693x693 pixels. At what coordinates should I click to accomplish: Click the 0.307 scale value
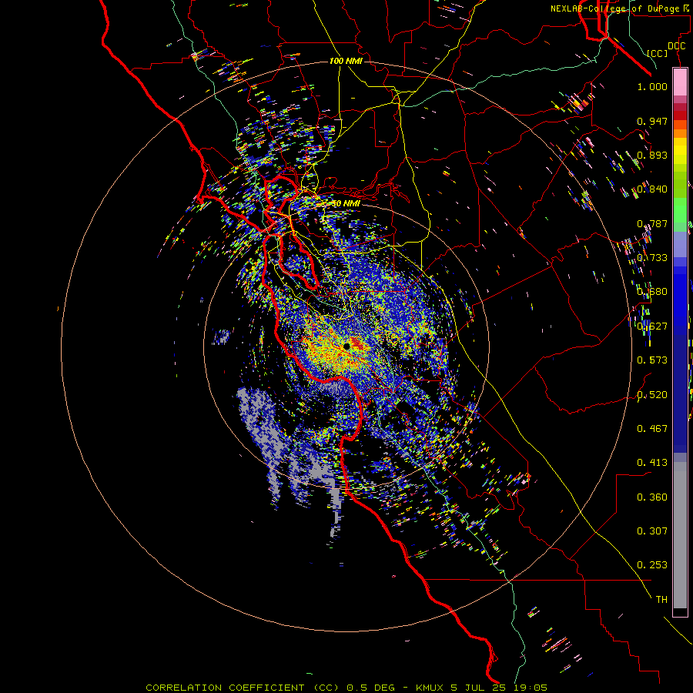(652, 531)
